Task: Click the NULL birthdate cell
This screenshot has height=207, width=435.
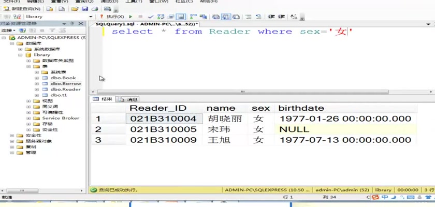Action: (346, 129)
